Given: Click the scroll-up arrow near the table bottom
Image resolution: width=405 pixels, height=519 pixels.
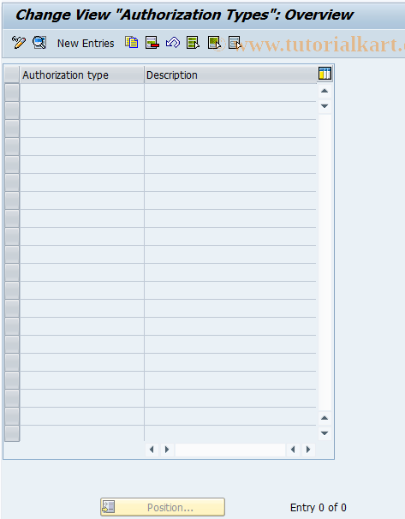Looking at the screenshot, I should 325,418.
